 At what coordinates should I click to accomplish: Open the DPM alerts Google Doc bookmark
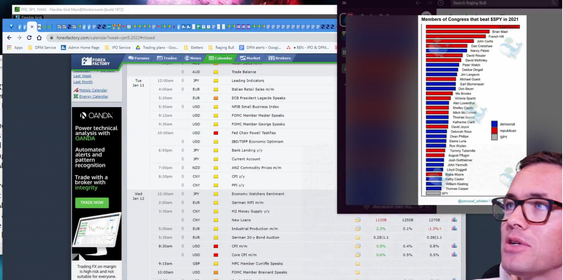pos(260,47)
